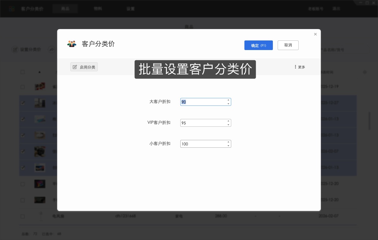Increase 大客户折扣 using the up stepper arrow
This screenshot has height=240, width=378.
pos(229,100)
